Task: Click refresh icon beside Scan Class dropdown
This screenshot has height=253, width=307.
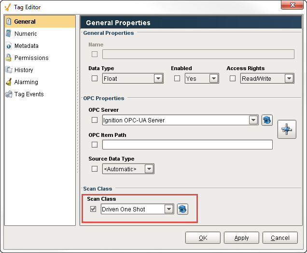Action: tap(182, 209)
